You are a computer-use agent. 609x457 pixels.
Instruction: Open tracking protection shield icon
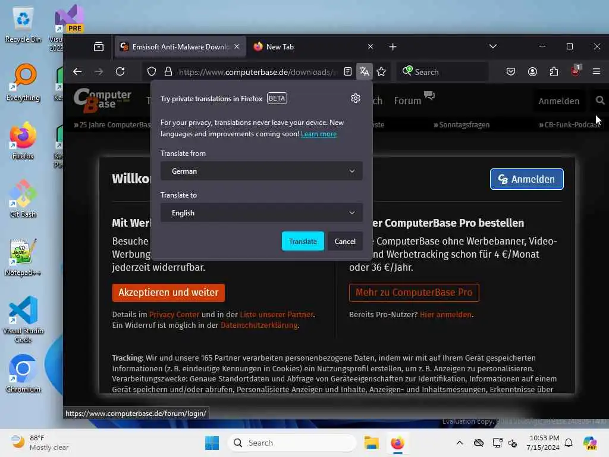pos(152,71)
